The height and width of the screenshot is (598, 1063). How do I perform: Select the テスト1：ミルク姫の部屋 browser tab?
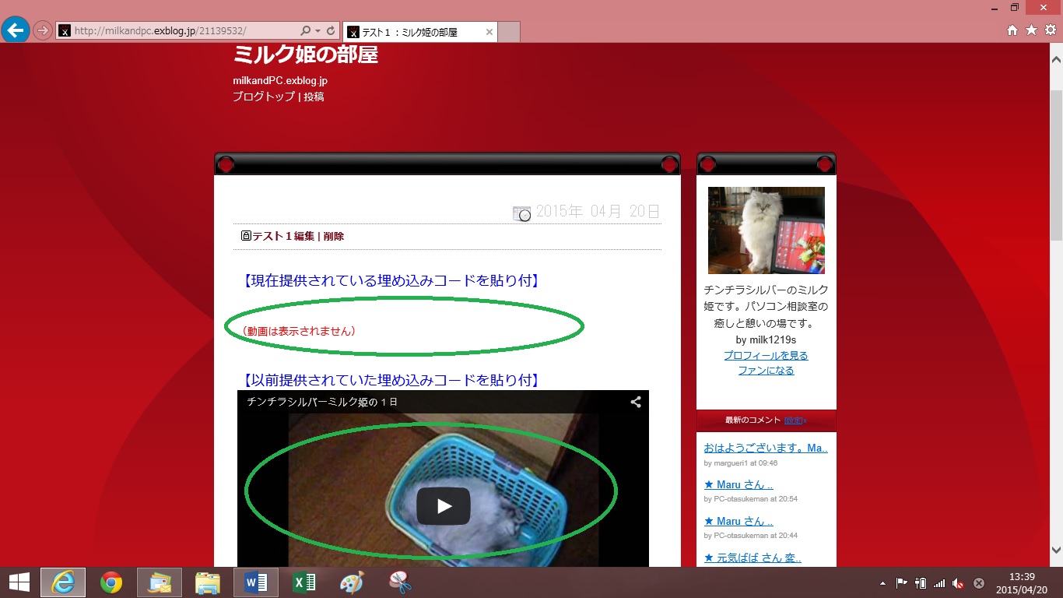click(419, 33)
